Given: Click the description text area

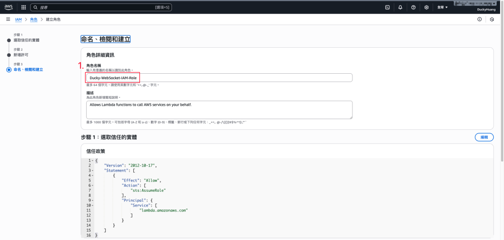Looking at the screenshot, I should pyautogui.click(x=219, y=110).
